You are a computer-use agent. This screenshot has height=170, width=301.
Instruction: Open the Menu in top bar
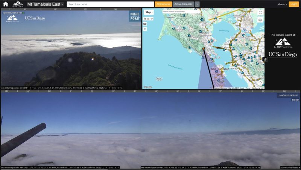tap(282, 4)
